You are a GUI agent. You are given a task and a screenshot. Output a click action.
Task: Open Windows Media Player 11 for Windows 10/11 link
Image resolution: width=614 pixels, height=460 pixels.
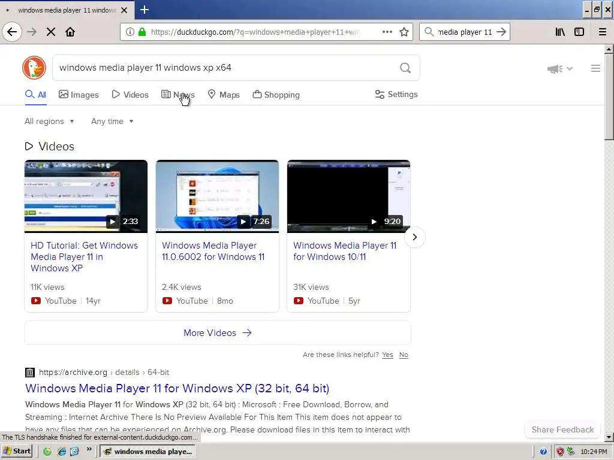pos(345,251)
